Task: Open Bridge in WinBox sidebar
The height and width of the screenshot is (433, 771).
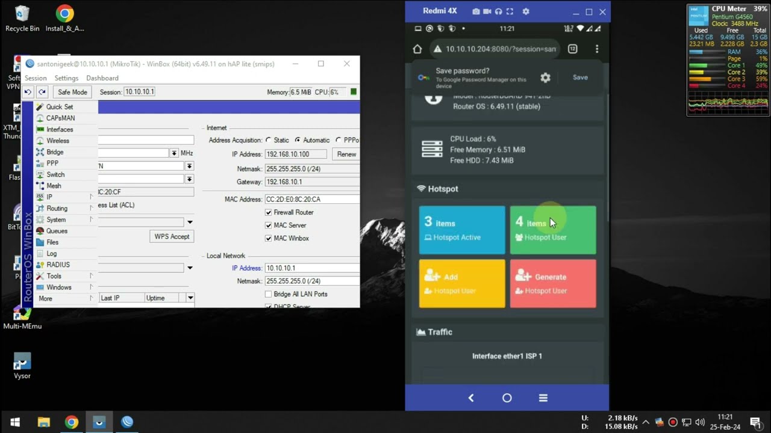Action: coord(55,152)
